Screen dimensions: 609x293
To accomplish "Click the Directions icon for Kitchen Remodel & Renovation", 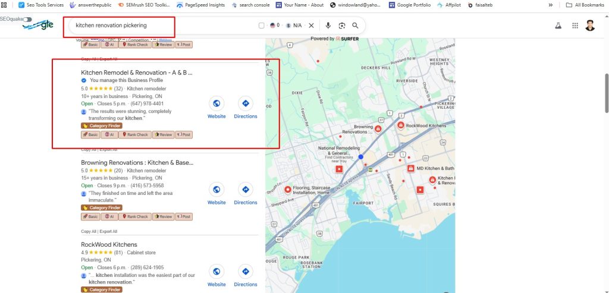I will (246, 103).
